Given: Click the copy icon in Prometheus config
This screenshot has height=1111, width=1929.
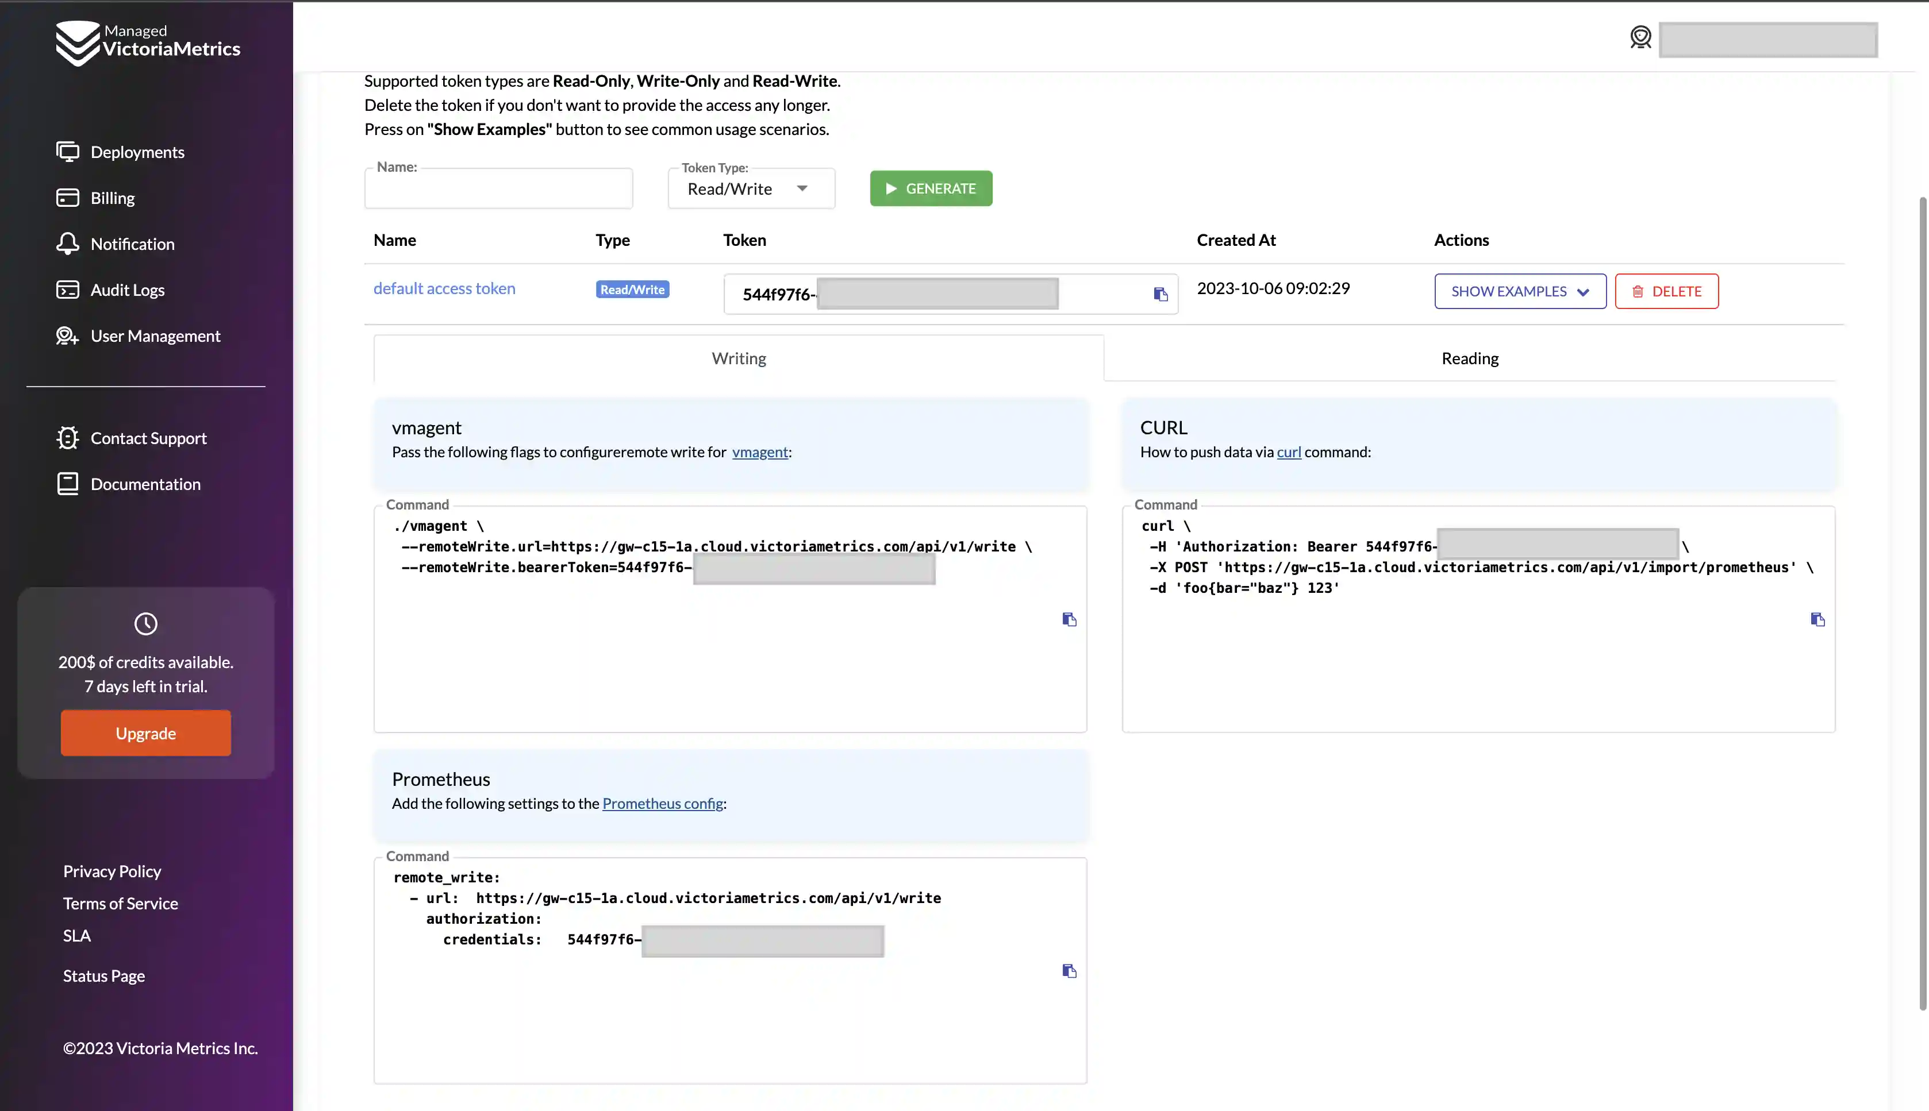Looking at the screenshot, I should tap(1069, 969).
